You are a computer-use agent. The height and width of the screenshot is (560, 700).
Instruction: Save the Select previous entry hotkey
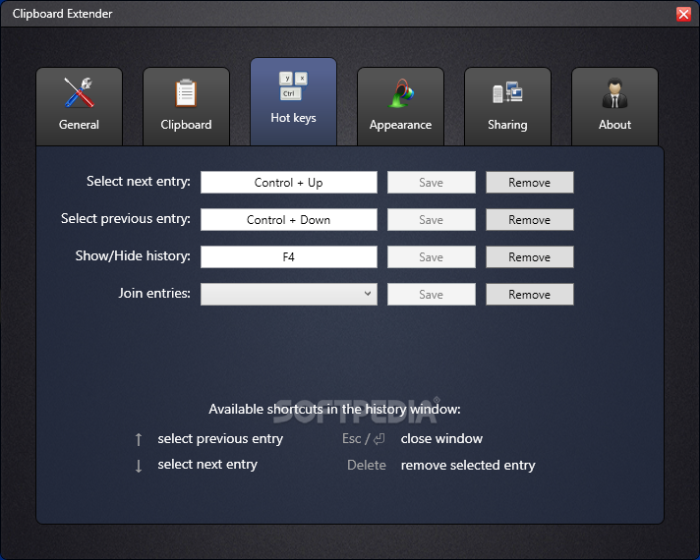coord(432,219)
